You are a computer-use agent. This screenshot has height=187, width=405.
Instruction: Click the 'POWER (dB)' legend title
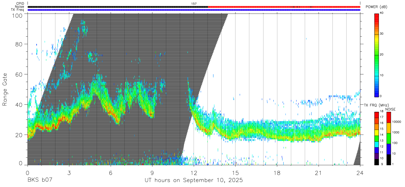coord(377,7)
